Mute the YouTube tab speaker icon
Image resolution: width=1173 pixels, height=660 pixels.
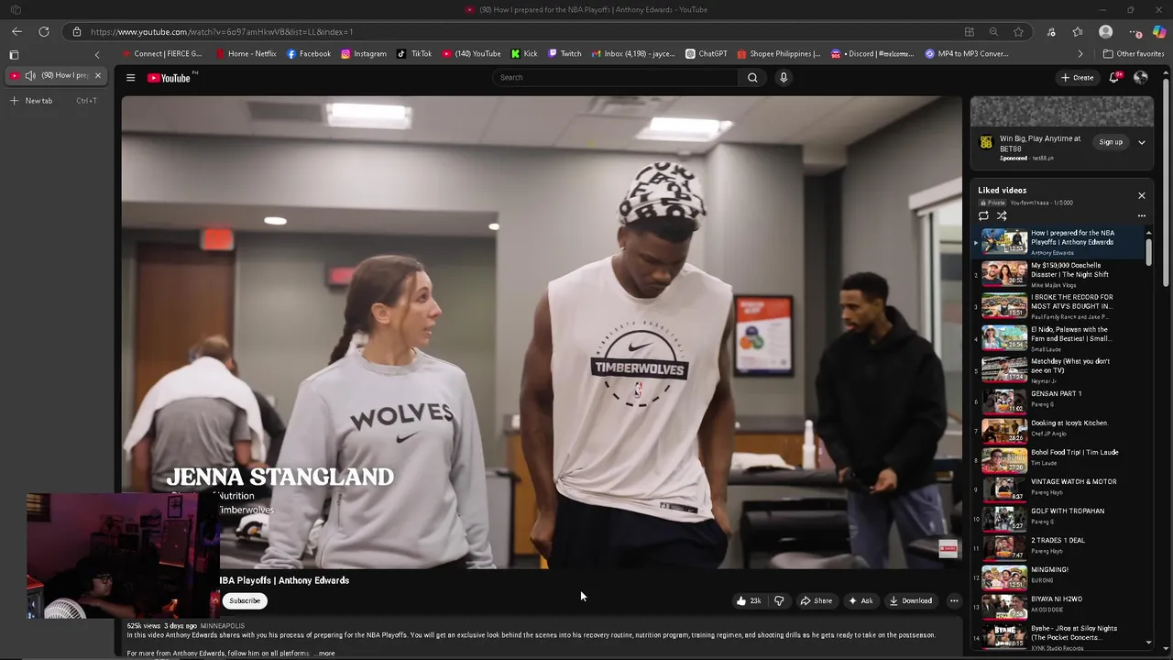pyautogui.click(x=30, y=75)
